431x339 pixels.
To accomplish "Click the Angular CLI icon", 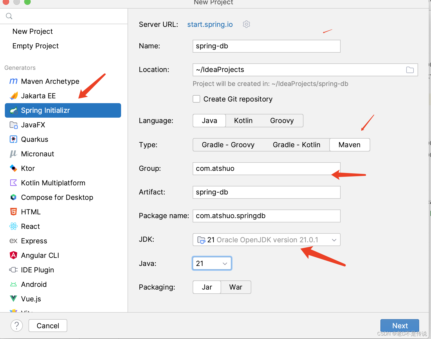I will (13, 255).
